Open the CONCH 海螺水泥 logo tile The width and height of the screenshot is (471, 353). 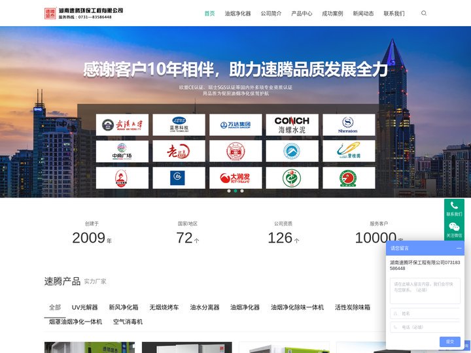pos(292,125)
